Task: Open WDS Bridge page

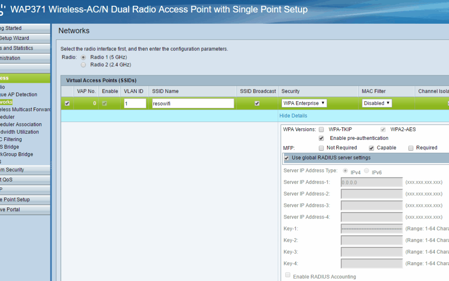Action: click(x=10, y=147)
